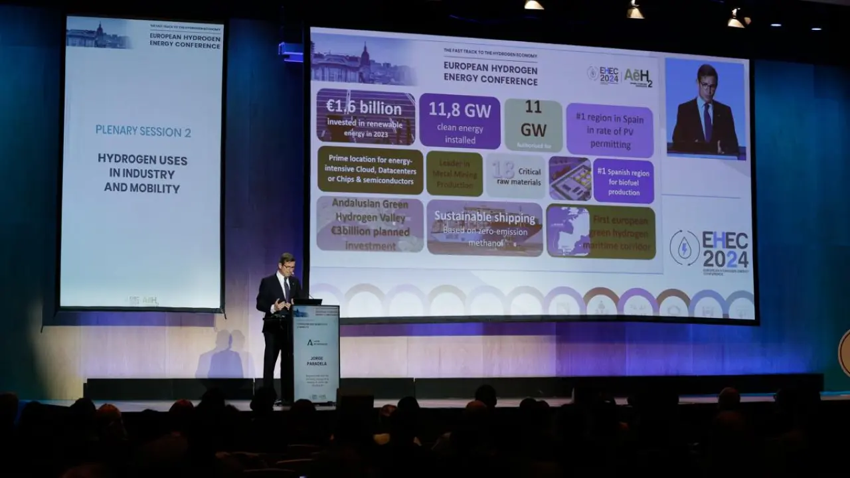
Task: Click the Leader in Metal Mining Production tile
Action: tap(454, 174)
